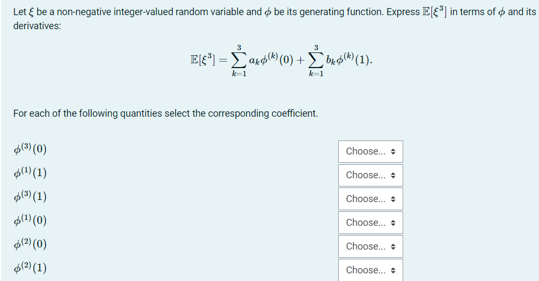
Task: Click the φ⁽¹⁾(0) quantity label
Action: coord(30,220)
